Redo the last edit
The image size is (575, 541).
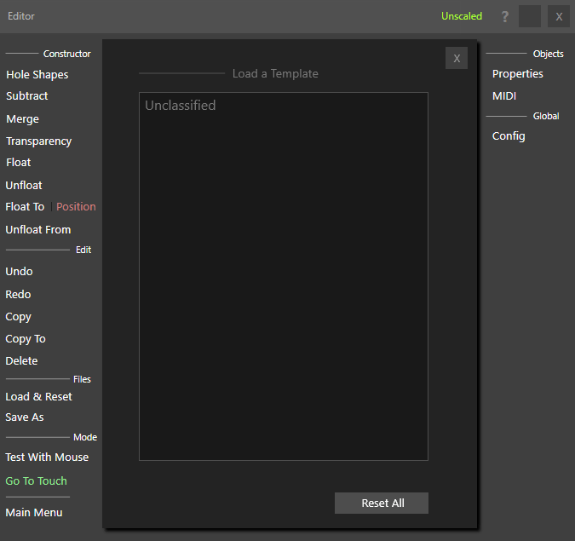18,294
